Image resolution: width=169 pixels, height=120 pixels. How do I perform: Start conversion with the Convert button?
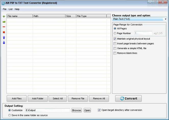pos(128,99)
